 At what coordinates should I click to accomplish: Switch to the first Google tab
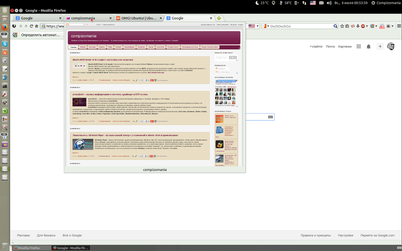(x=38, y=18)
